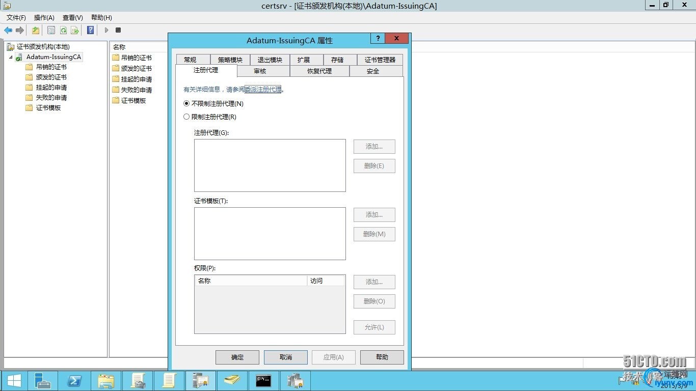Open File Explorer from the taskbar
This screenshot has width=696, height=391.
point(106,380)
